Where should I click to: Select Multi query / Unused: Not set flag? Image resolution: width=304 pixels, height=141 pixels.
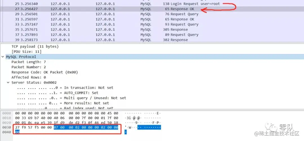pyautogui.click(x=71, y=98)
